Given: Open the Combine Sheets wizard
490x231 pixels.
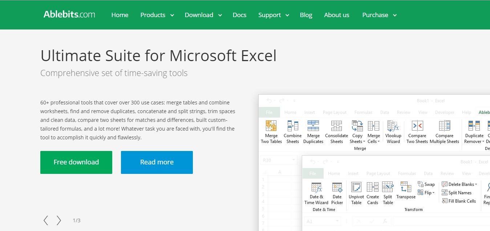Looking at the screenshot, I should coord(292,132).
